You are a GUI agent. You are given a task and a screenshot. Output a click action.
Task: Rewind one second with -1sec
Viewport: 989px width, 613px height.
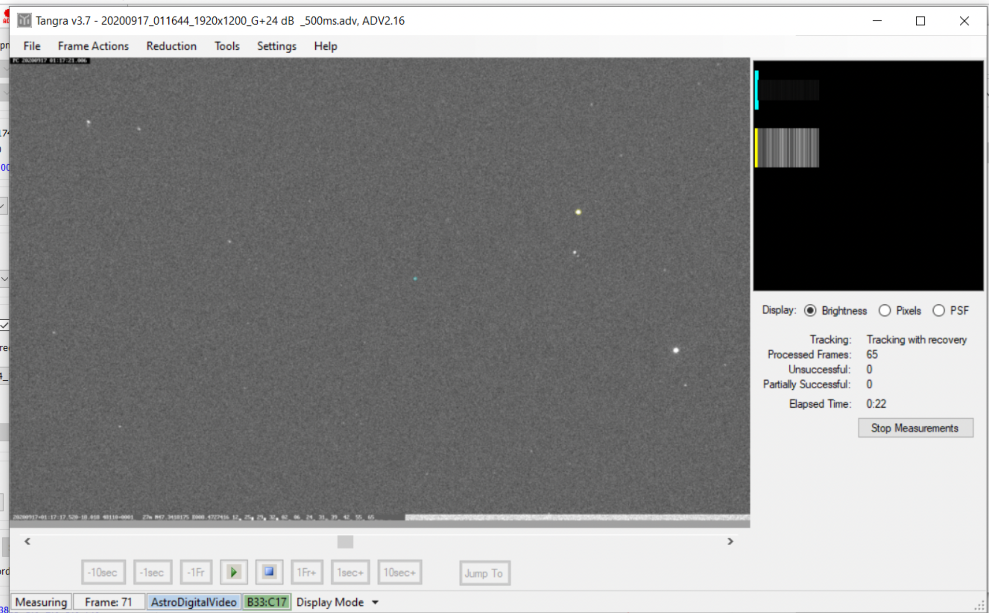point(152,572)
